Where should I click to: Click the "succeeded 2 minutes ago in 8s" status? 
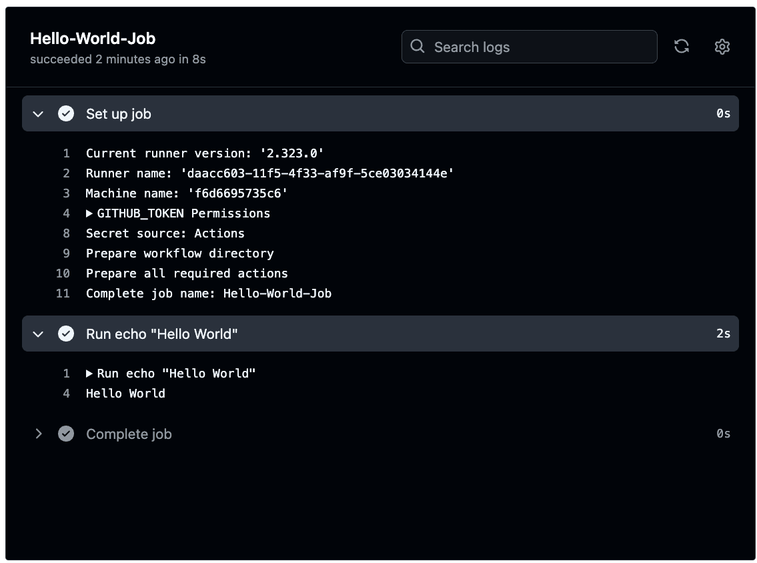coord(118,59)
